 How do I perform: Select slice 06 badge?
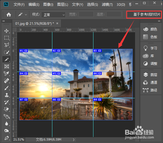point(97,74)
